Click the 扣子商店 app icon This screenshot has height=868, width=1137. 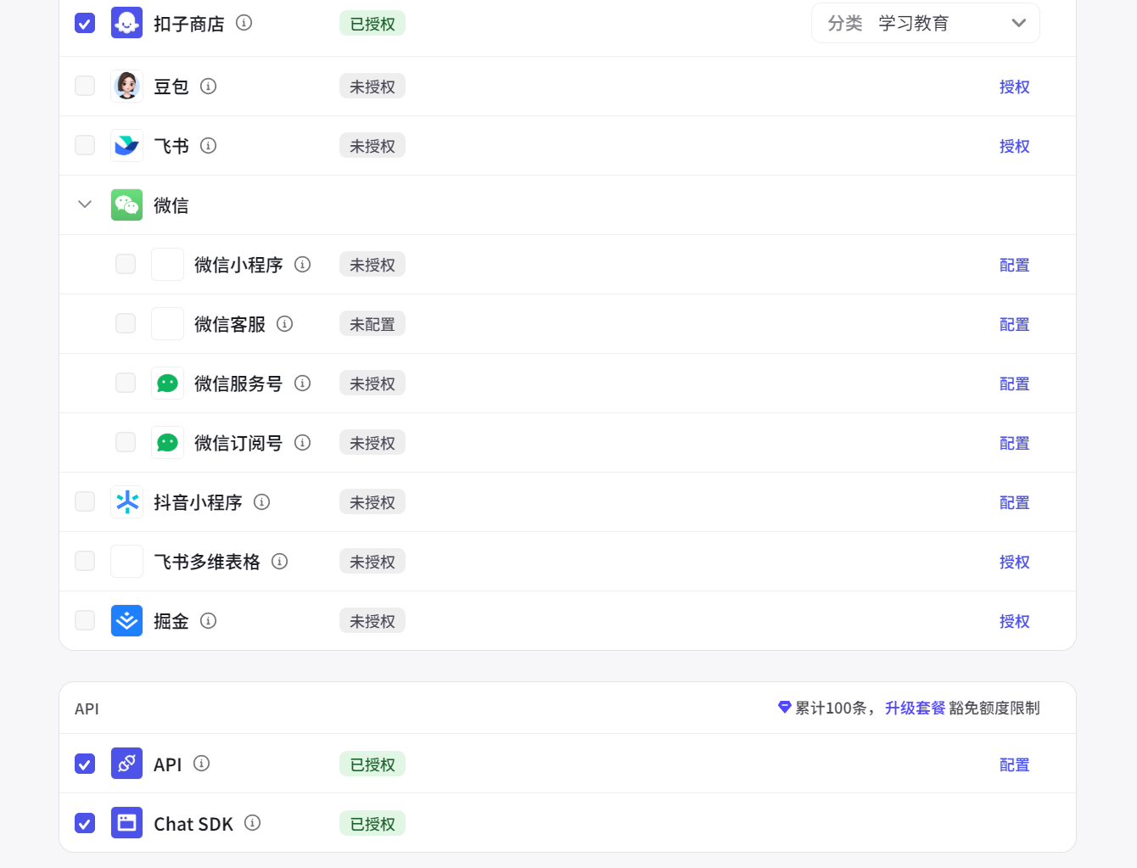126,23
